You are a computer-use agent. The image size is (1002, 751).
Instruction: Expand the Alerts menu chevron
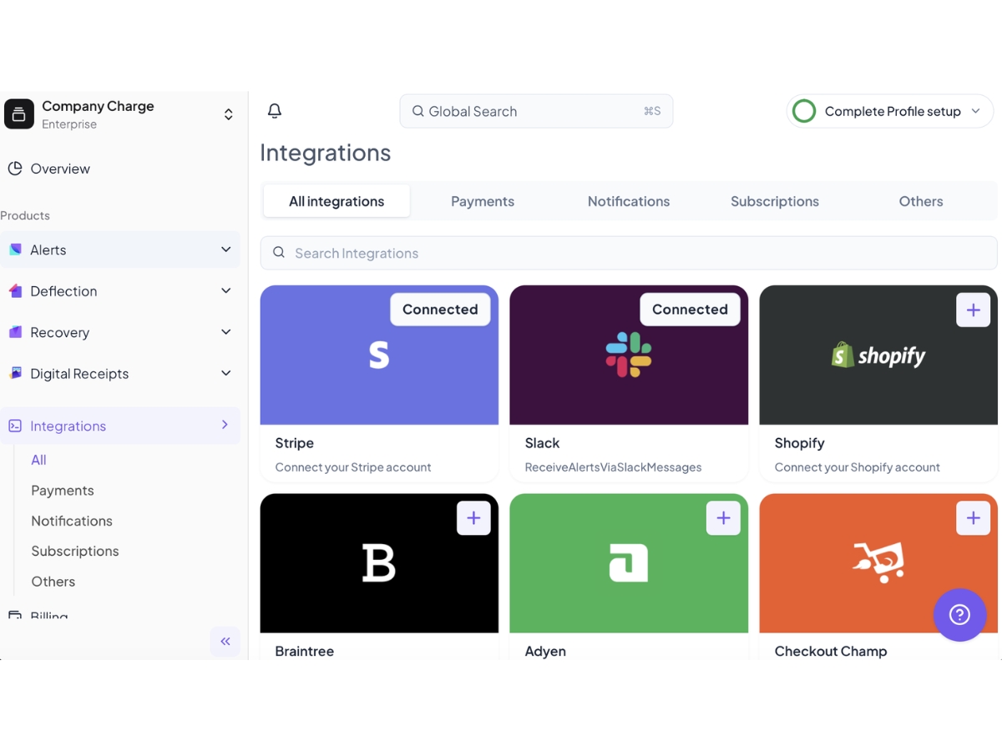(225, 249)
